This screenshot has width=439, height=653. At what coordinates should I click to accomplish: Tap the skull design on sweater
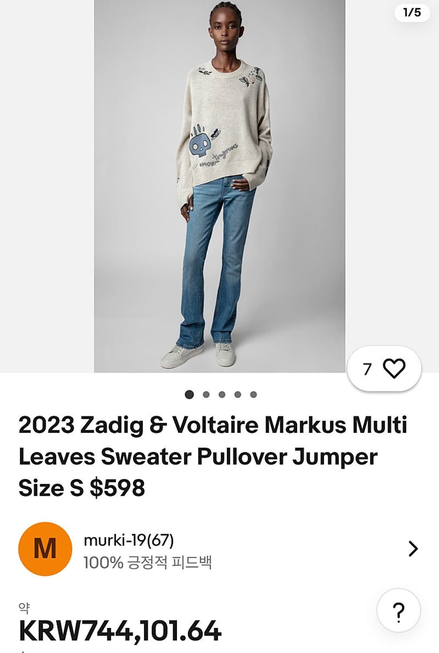point(200,142)
